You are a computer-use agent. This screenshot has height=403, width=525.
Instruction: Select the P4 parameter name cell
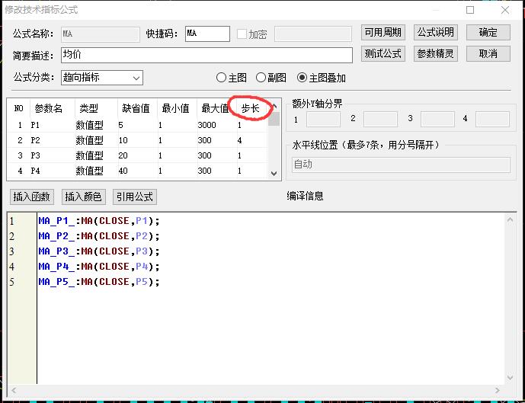click(x=35, y=171)
